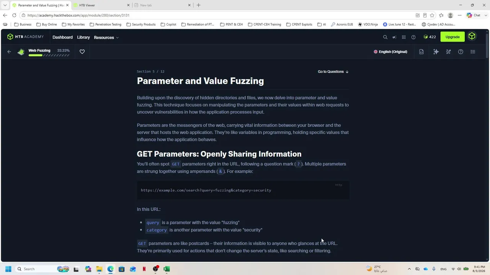The height and width of the screenshot is (275, 490).
Task: Click the split screen icon in address bar
Action: tap(418, 15)
